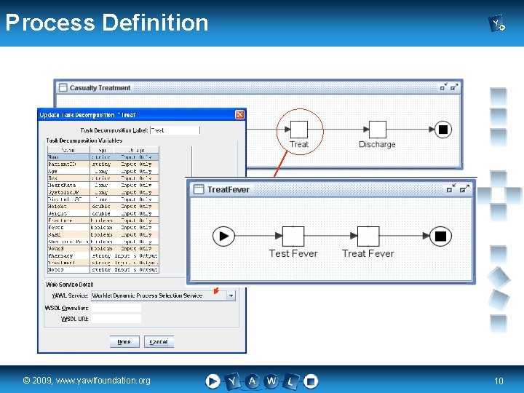Screen dimensions: 524x393
Task: Click the play symbol in the footer YAWL logo
Action: tap(213, 381)
